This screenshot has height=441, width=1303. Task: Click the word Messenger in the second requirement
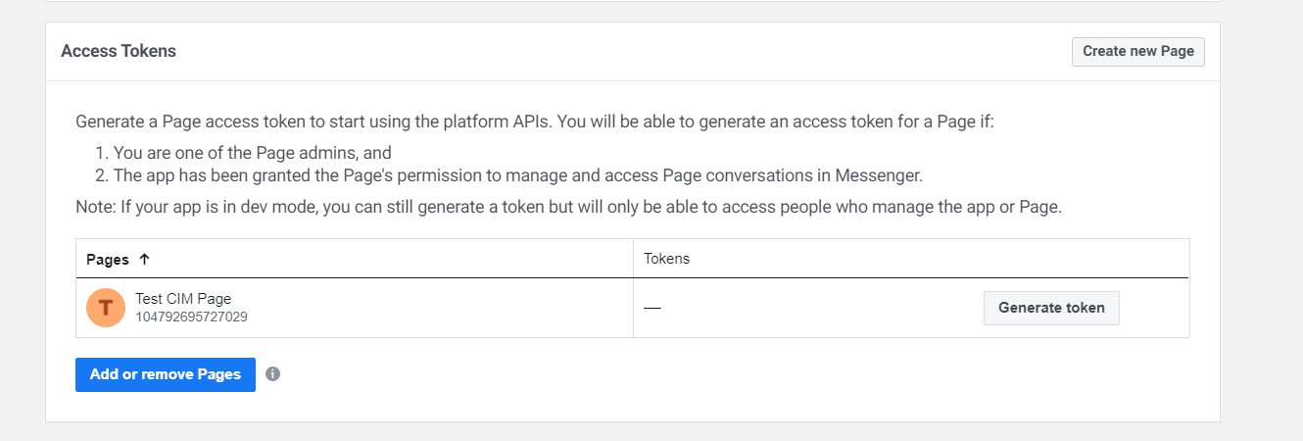pos(879,176)
